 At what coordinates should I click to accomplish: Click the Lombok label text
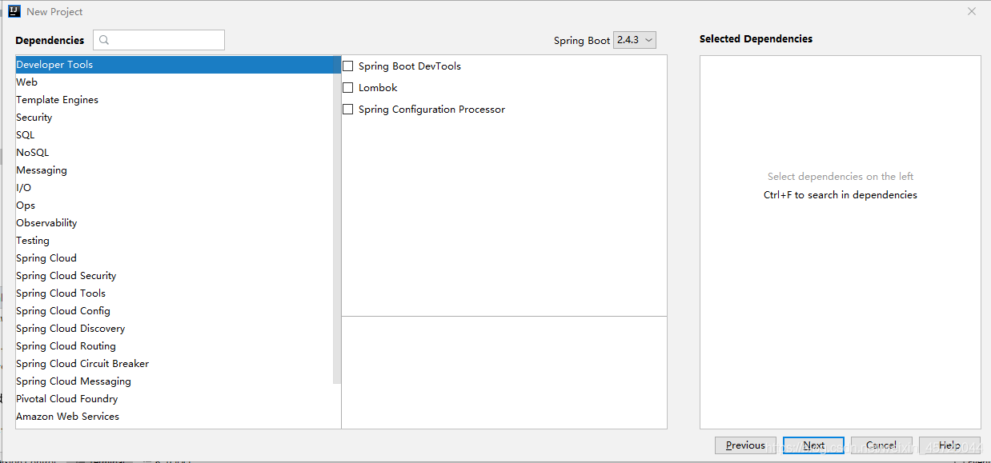point(378,88)
